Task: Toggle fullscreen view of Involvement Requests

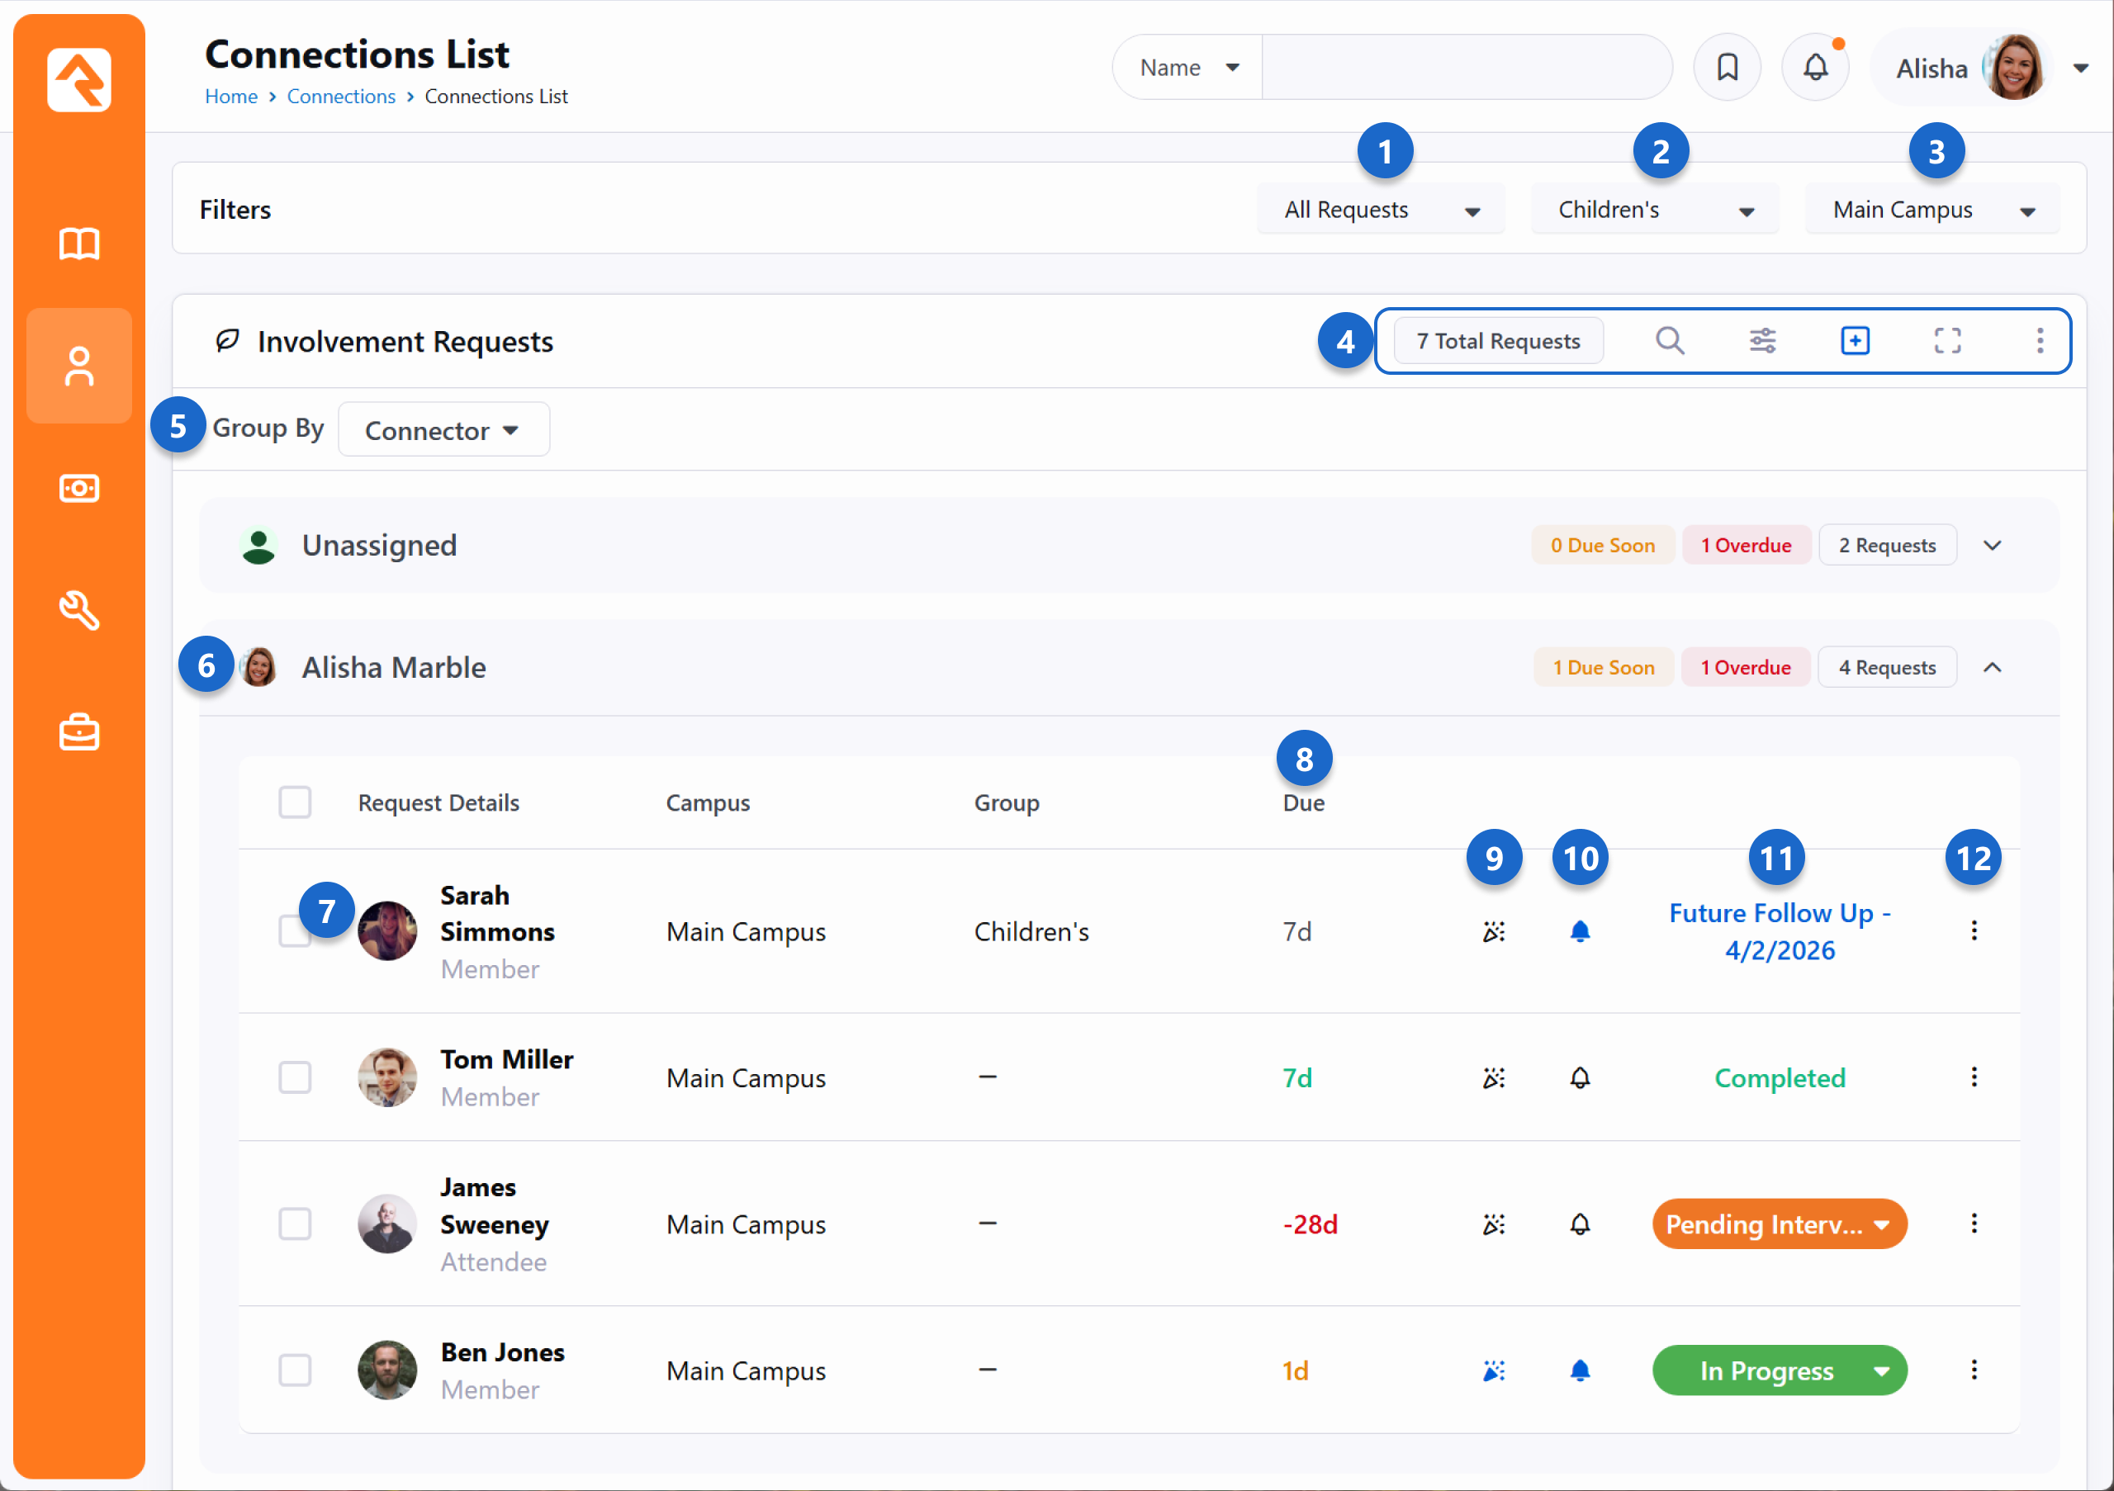Action: pyautogui.click(x=1946, y=340)
